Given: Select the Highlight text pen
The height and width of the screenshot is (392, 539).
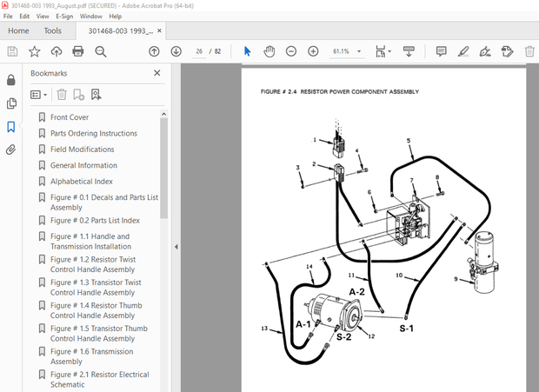Looking at the screenshot, I should [x=463, y=51].
